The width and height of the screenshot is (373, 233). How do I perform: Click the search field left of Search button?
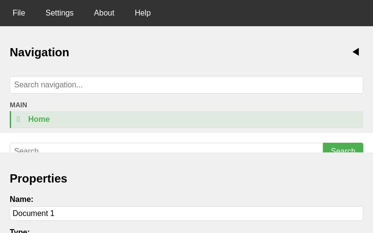coord(166,148)
